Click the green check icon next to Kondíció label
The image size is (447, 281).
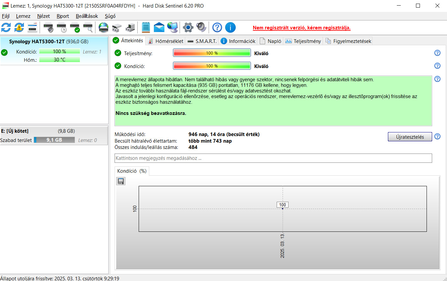[118, 66]
